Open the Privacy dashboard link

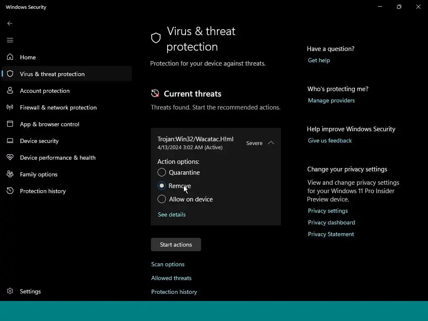(x=331, y=222)
